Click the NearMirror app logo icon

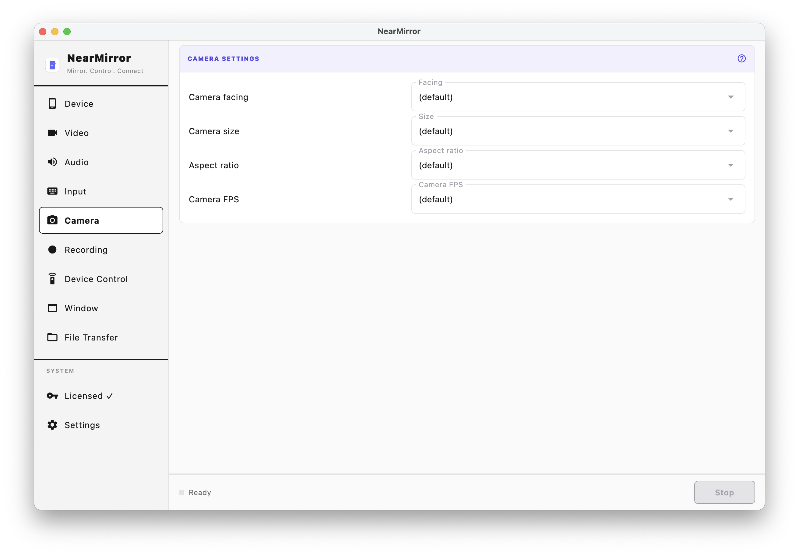pyautogui.click(x=53, y=65)
